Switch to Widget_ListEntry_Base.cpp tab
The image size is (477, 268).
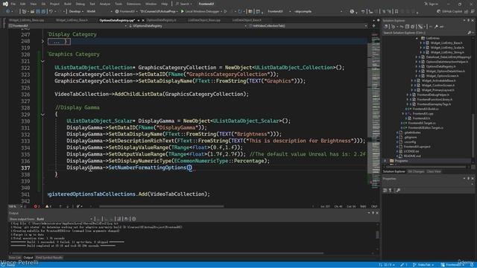click(27, 20)
